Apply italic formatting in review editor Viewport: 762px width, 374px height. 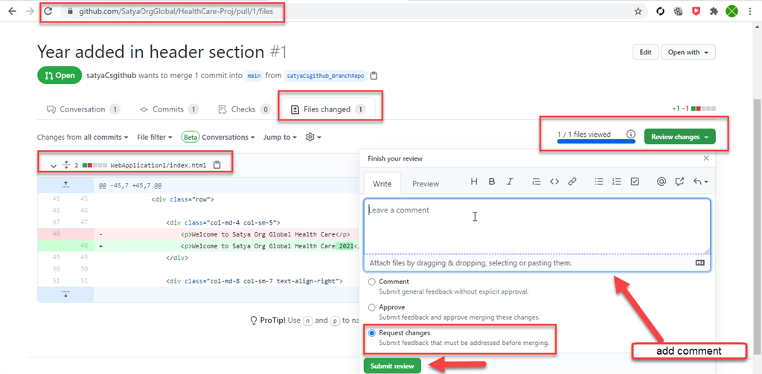pyautogui.click(x=509, y=181)
